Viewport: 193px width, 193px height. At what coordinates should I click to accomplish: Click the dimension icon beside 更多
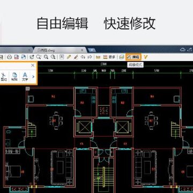pyautogui.click(x=106, y=57)
